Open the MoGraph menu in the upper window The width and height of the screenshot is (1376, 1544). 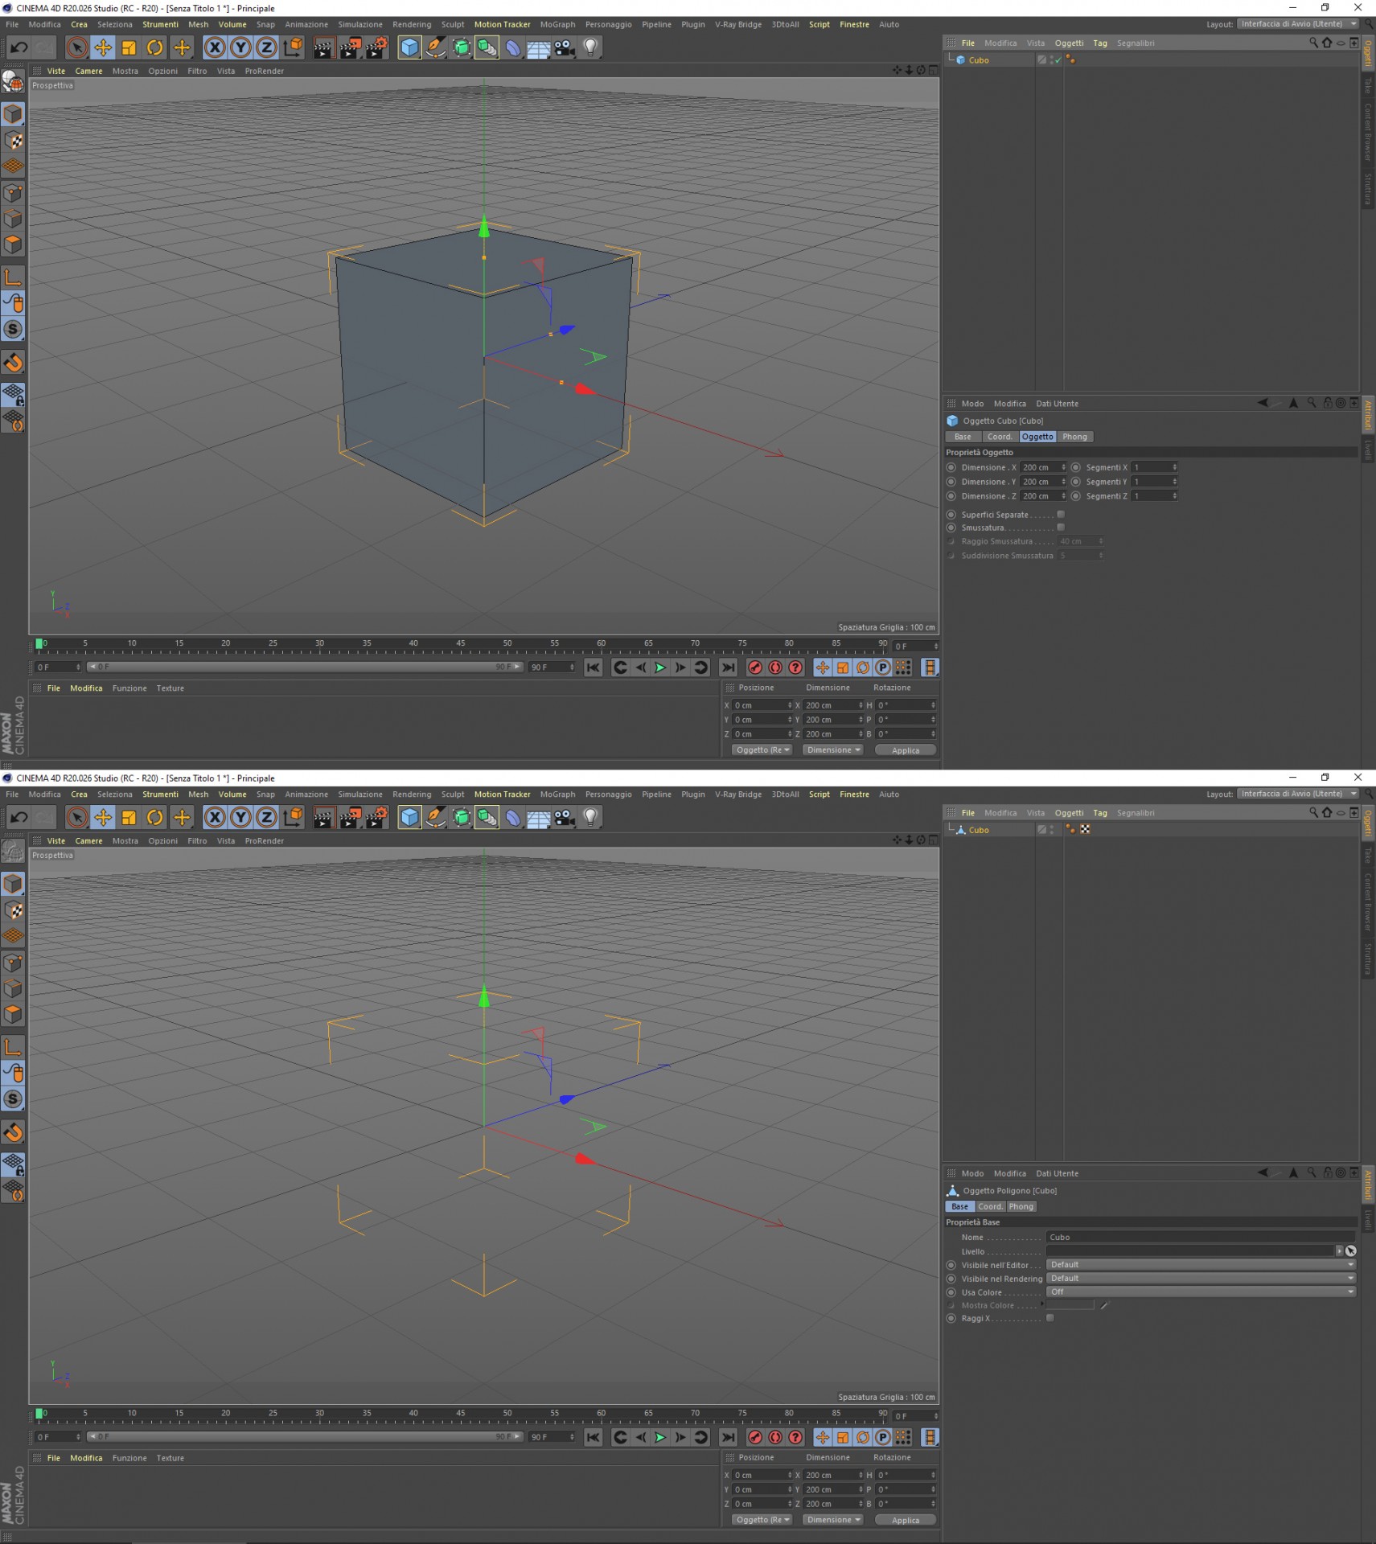coord(557,25)
